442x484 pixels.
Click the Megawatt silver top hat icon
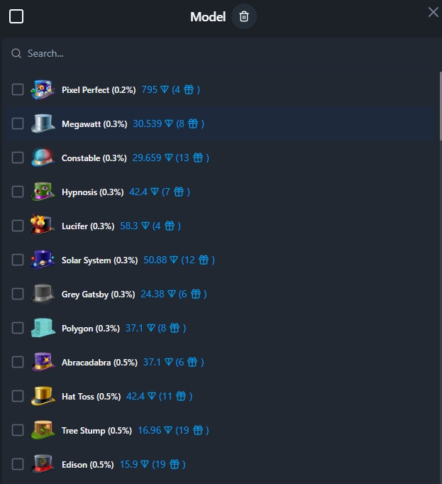click(43, 123)
